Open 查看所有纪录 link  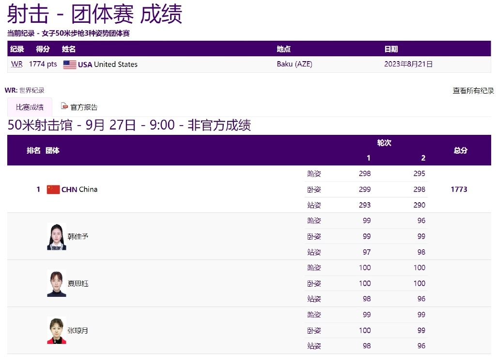473,91
